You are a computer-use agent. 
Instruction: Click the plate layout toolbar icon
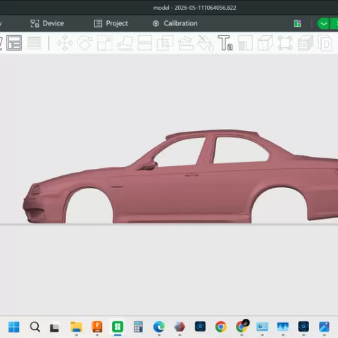14,43
